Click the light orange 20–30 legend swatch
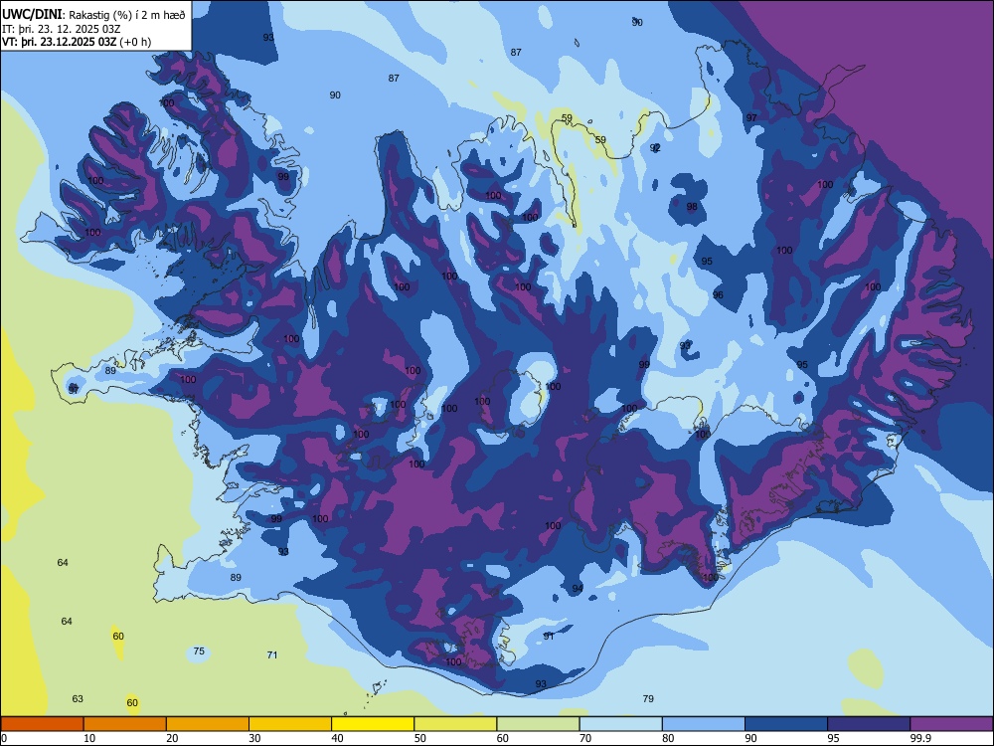994x746 pixels. 208,724
